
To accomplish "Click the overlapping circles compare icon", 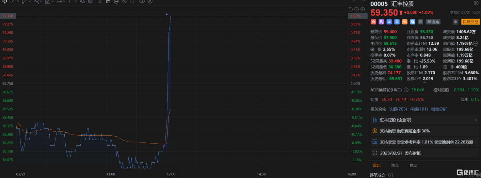I will [142, 2].
